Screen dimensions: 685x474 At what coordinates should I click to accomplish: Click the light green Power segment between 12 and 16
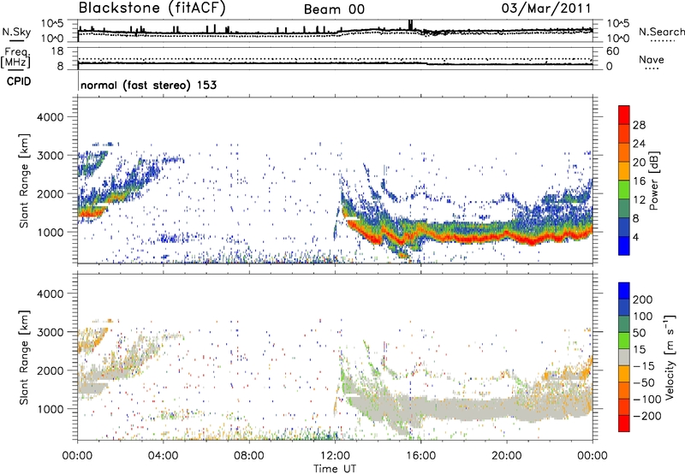[624, 190]
